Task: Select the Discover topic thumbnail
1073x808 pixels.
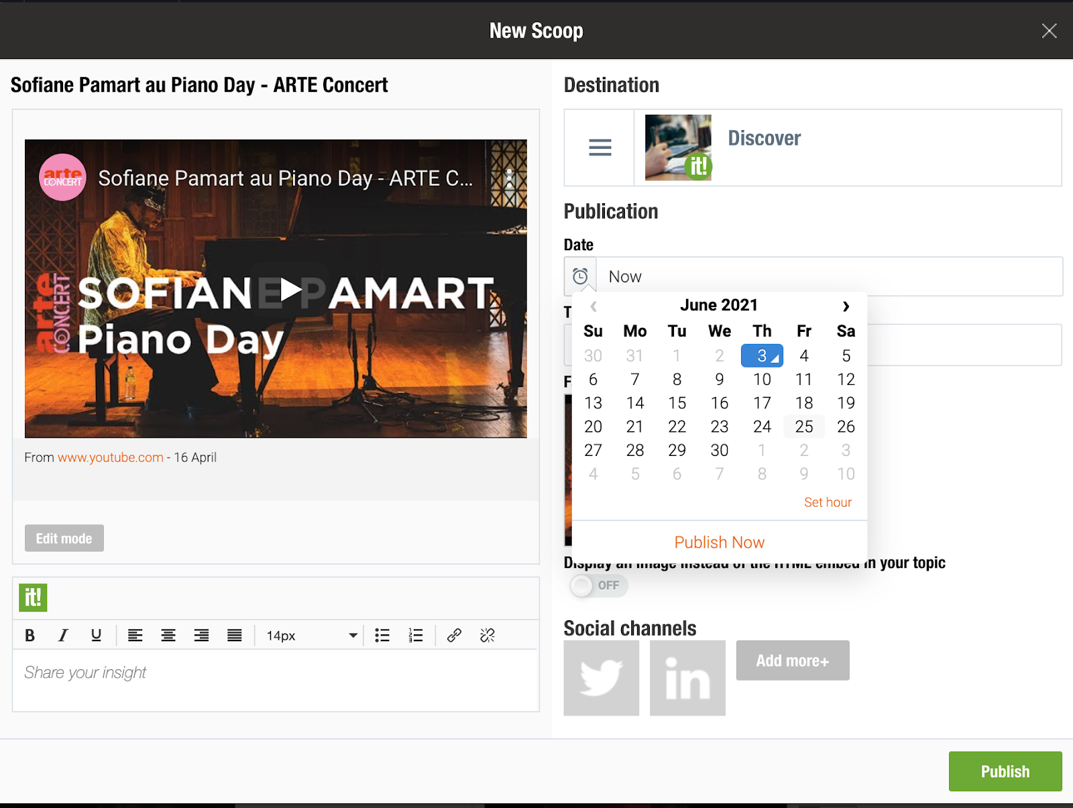Action: click(678, 148)
